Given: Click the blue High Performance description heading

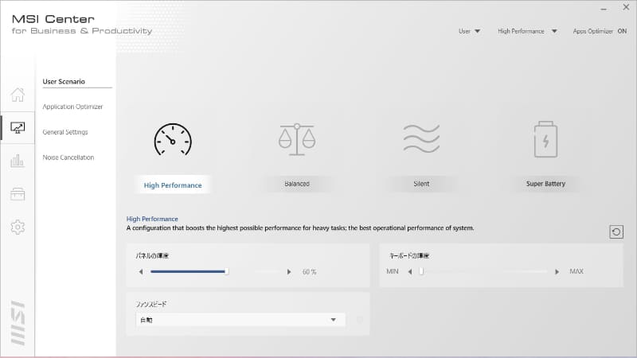Looking at the screenshot, I should pos(152,219).
